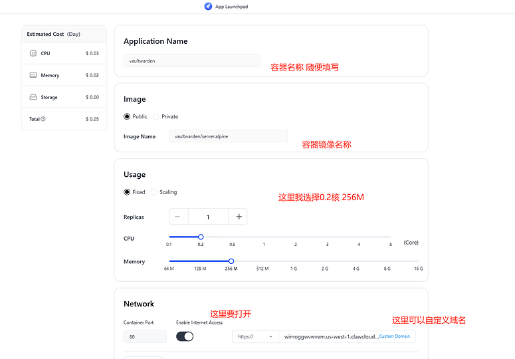Choose the Scaling usage option
This screenshot has height=359, width=515.
point(154,192)
